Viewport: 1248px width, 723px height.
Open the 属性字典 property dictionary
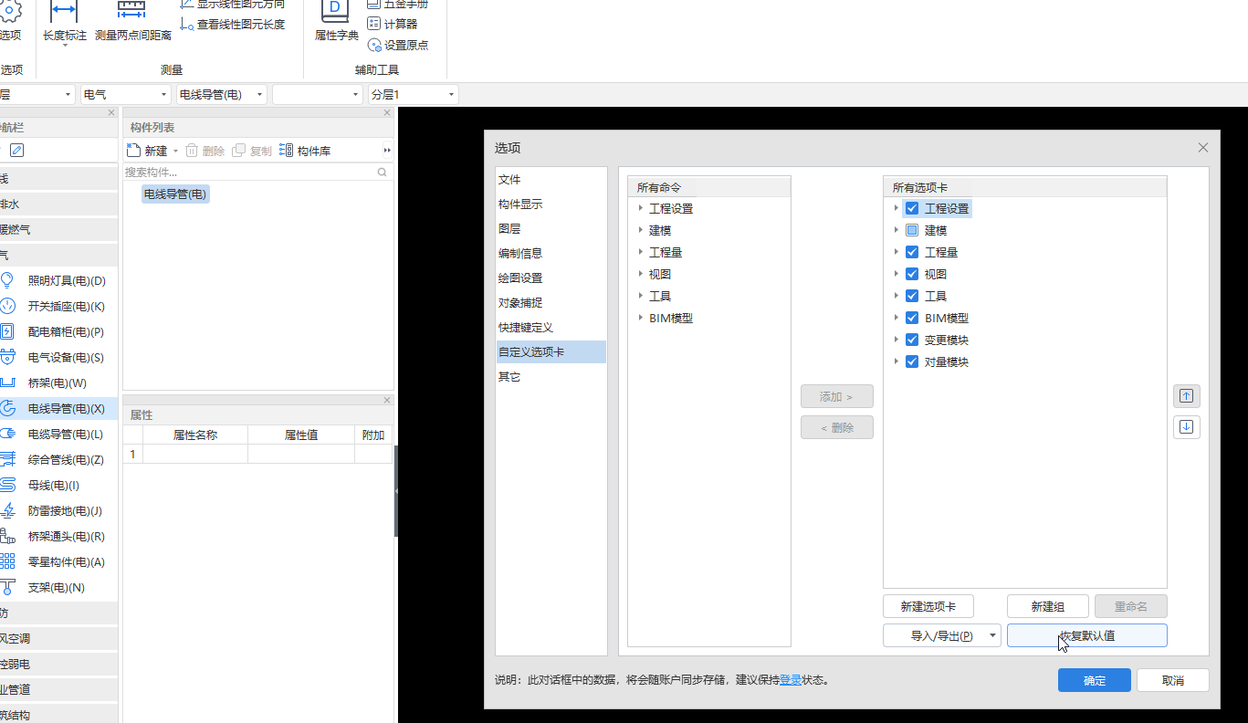tap(336, 24)
